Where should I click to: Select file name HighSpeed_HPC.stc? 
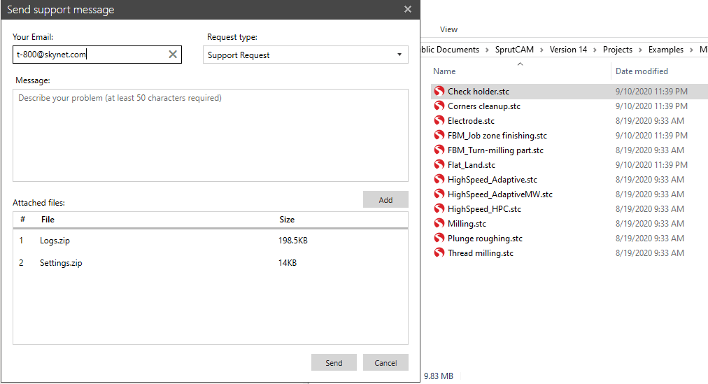(484, 208)
